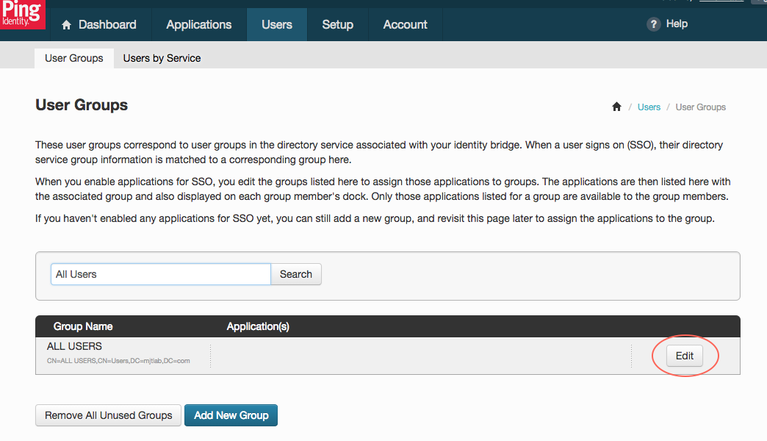Open the Account menu

[405, 25]
